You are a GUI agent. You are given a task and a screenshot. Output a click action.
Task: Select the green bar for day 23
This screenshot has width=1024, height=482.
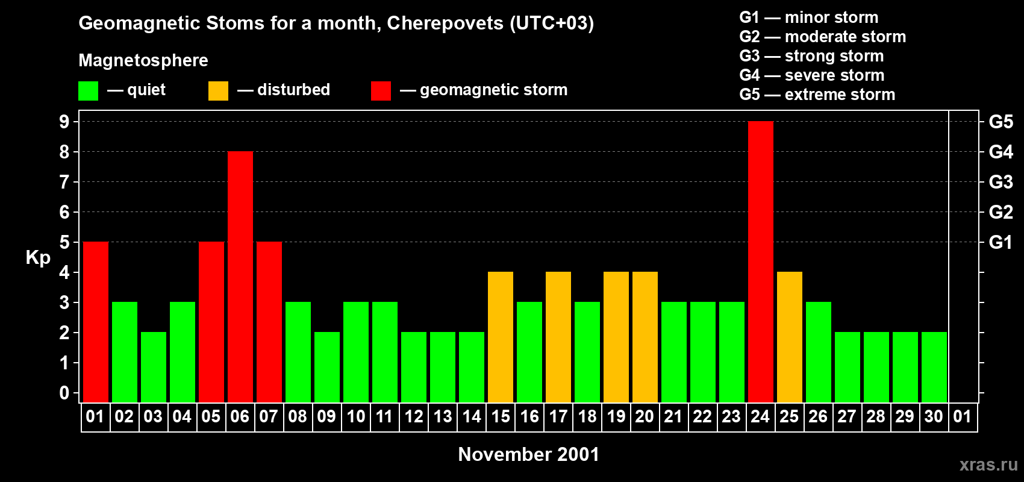(732, 352)
